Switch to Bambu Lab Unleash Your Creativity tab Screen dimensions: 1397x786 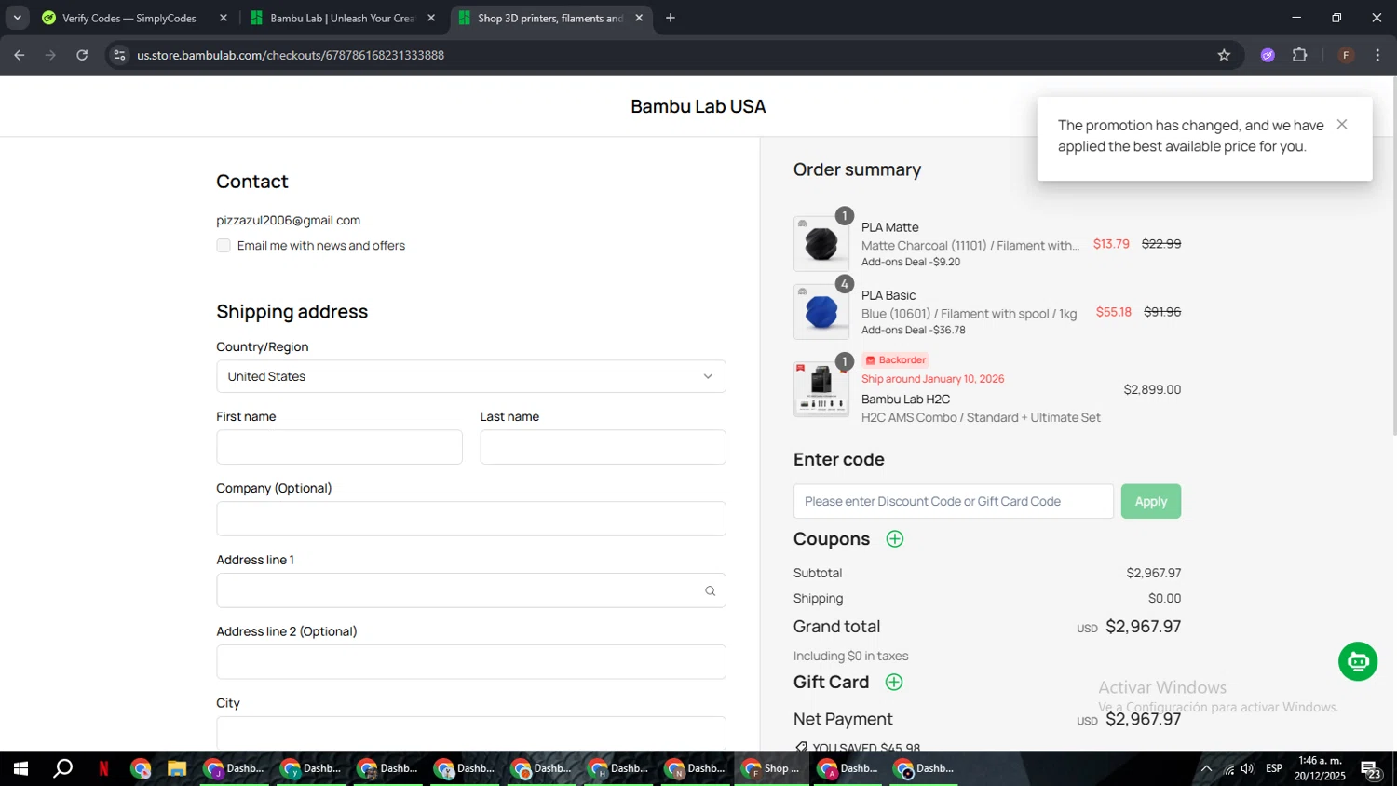[342, 18]
